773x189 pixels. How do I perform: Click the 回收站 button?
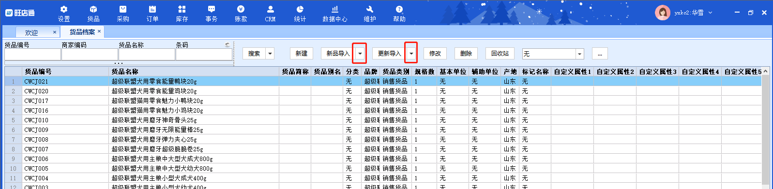(x=500, y=54)
